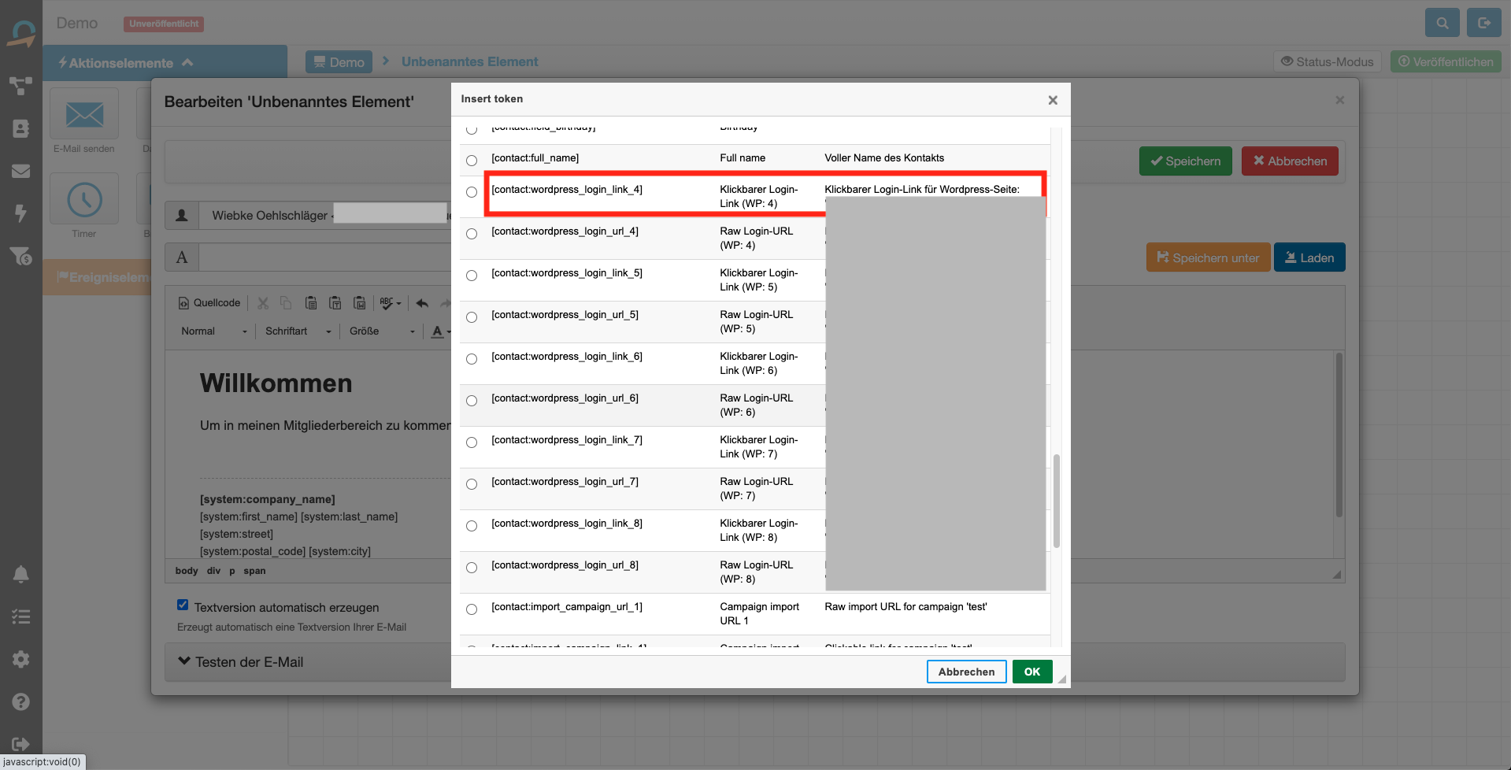This screenshot has width=1511, height=770.
Task: Open the Schriftart font dropdown
Action: pos(298,331)
